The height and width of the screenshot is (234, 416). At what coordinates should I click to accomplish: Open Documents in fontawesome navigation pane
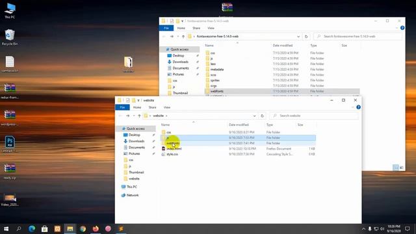pos(181,68)
